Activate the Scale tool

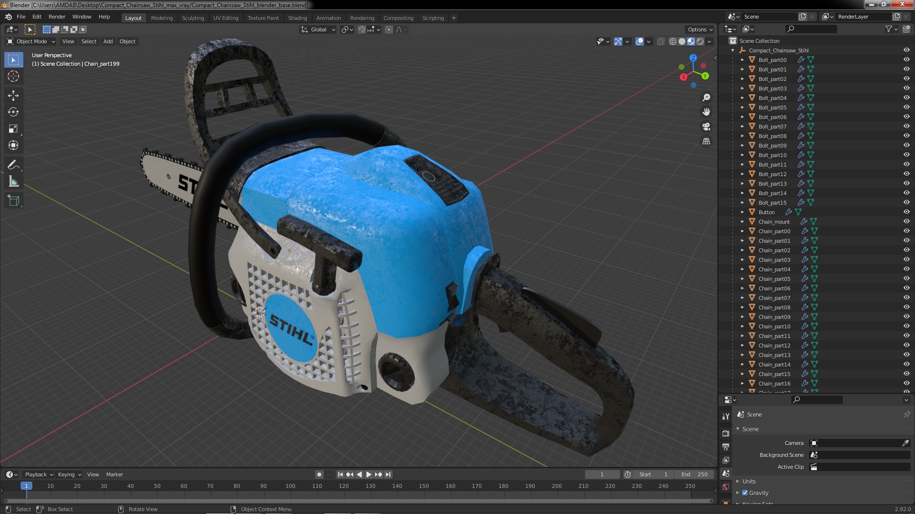tap(13, 129)
